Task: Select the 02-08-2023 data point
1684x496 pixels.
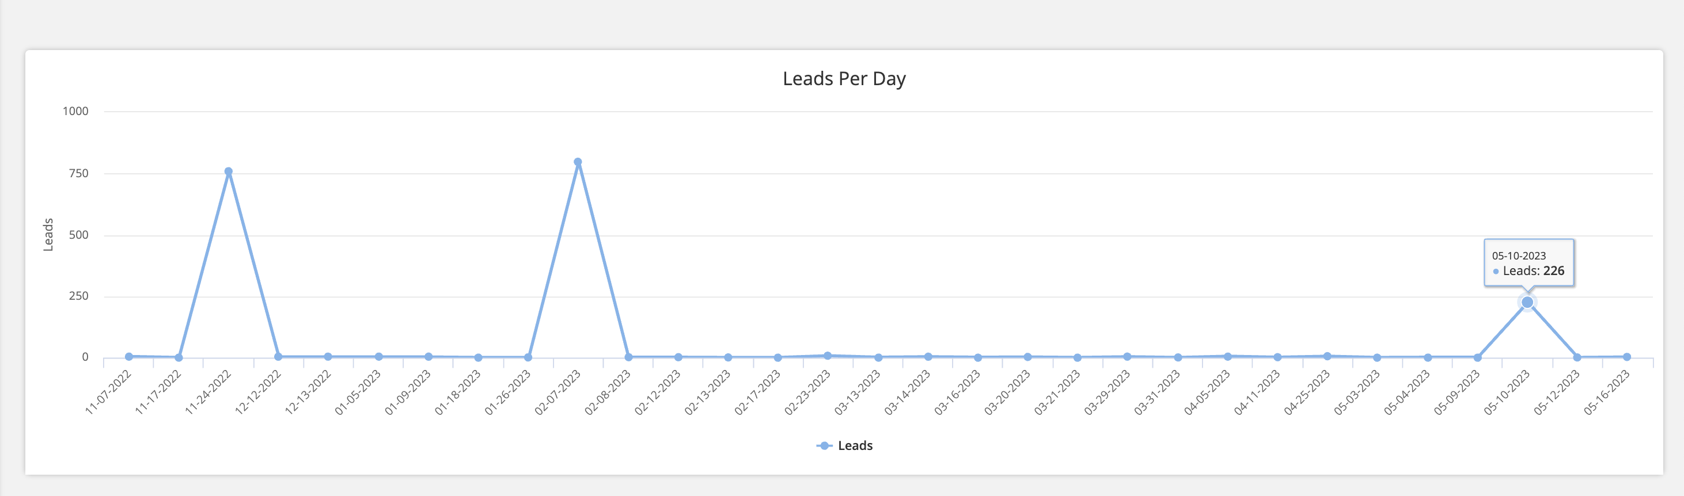Action: click(x=628, y=357)
